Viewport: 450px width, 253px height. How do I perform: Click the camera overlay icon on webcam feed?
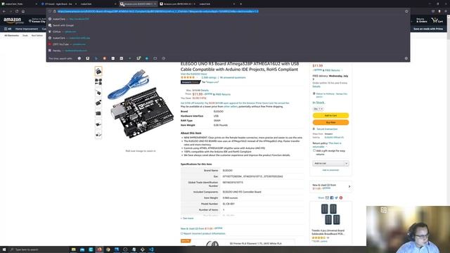(x=384, y=210)
